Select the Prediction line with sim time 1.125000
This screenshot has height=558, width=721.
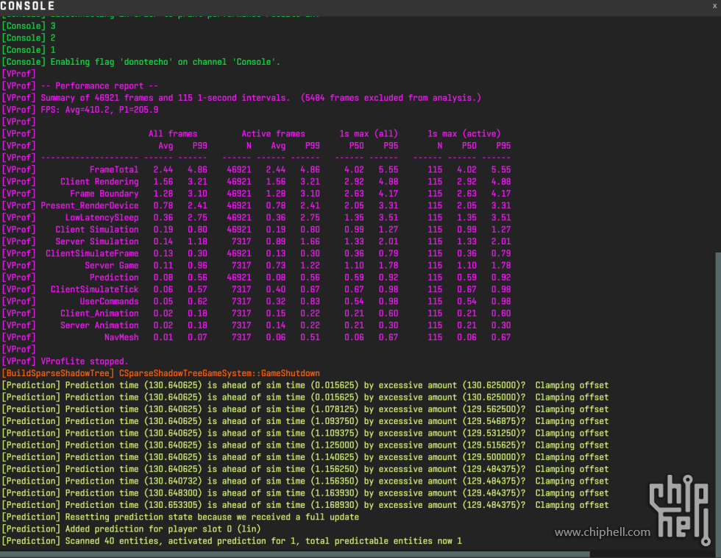[x=305, y=445]
